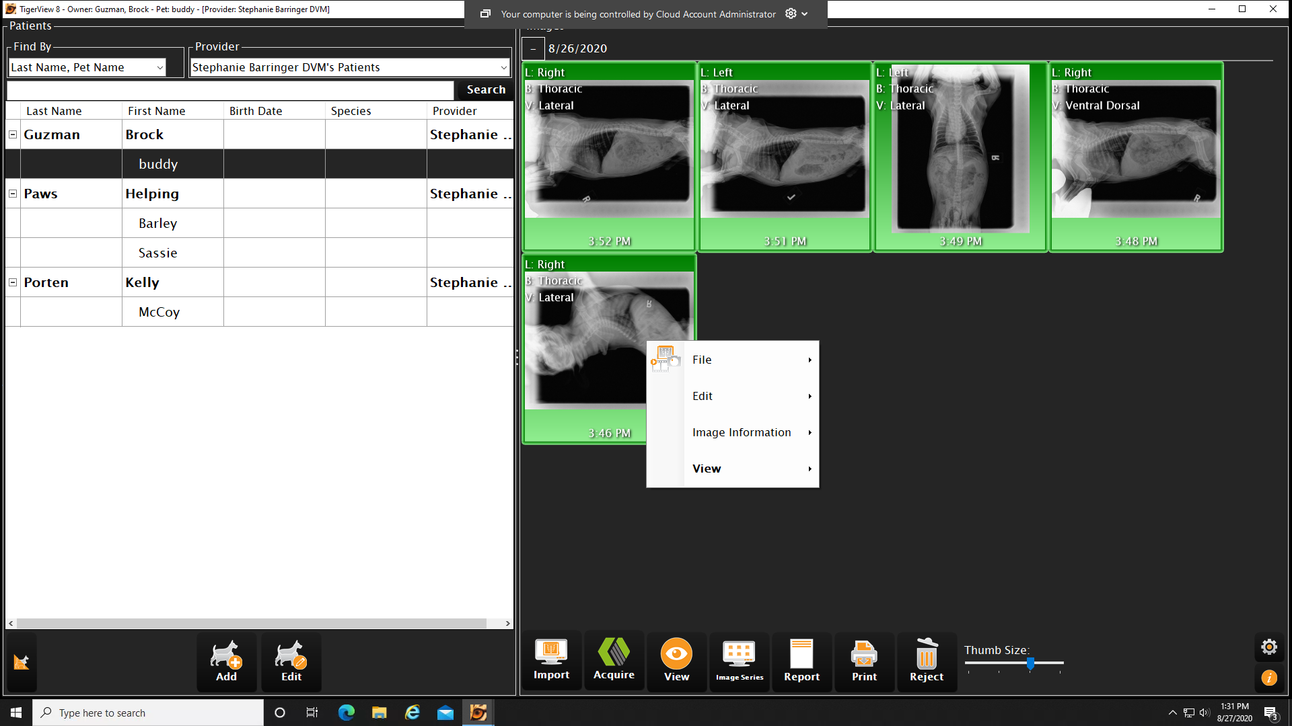Click the Thumb Size slider handle

(x=1030, y=663)
